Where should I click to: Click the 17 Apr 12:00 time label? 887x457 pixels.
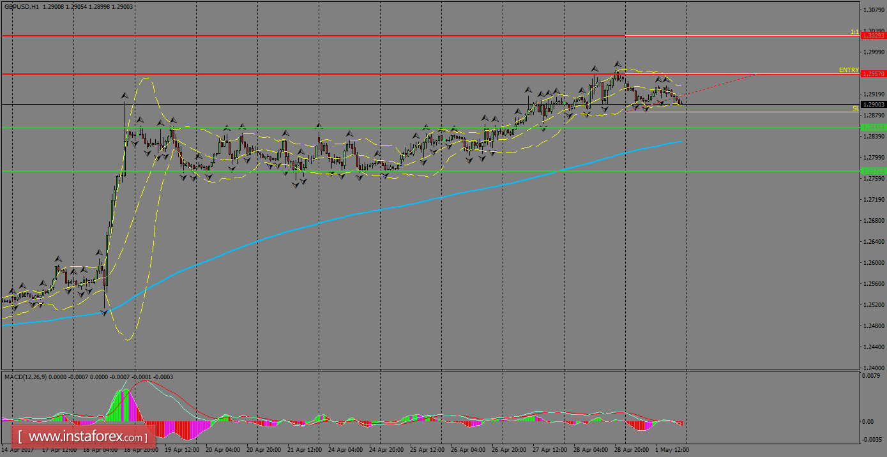click(x=60, y=450)
